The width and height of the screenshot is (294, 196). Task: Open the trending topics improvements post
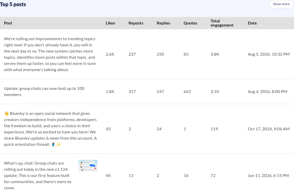coord(50,54)
